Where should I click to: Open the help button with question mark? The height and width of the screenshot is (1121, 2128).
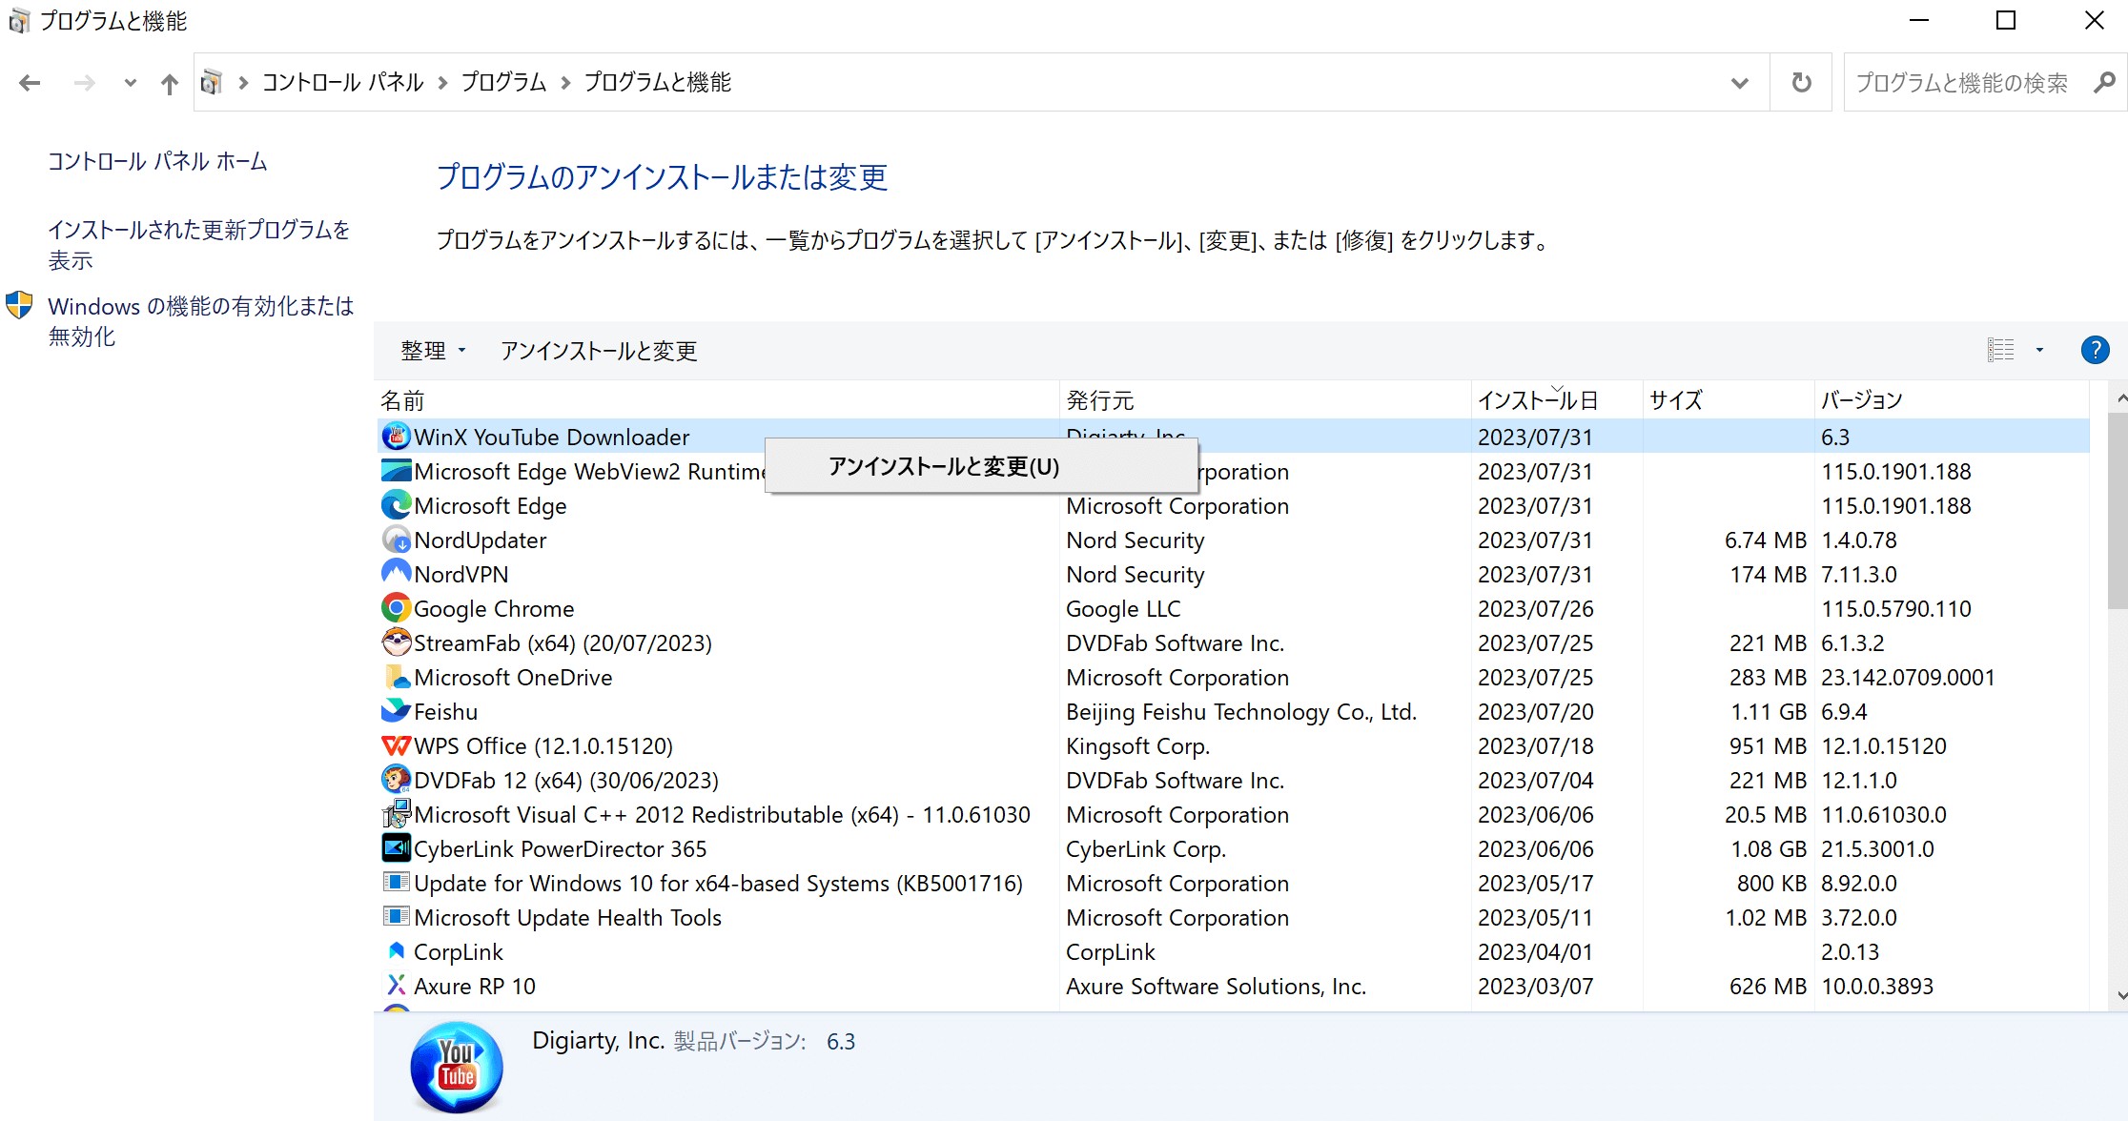pyautogui.click(x=2095, y=350)
